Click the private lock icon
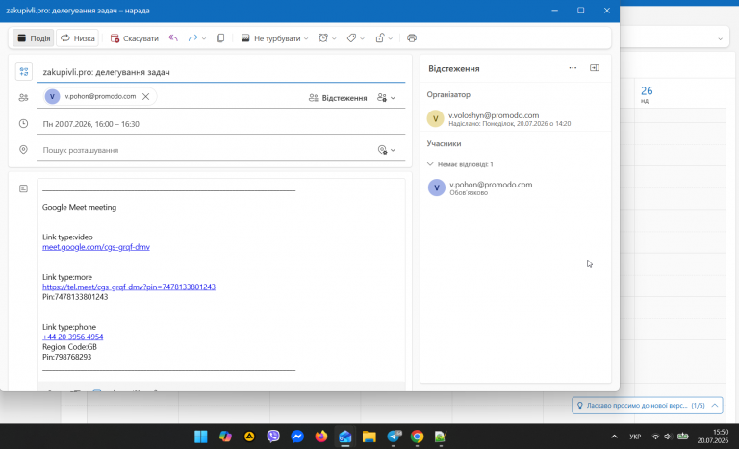Screen dimensions: 739x449 point(380,38)
